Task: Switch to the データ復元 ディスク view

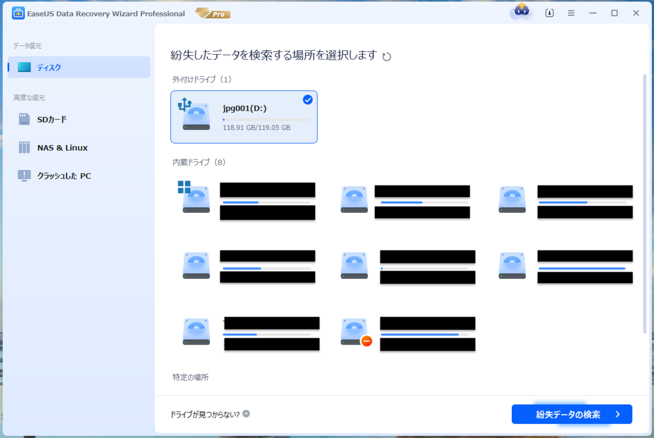Action: (49, 67)
